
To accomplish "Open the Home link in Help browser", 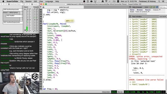I will click(132, 10).
